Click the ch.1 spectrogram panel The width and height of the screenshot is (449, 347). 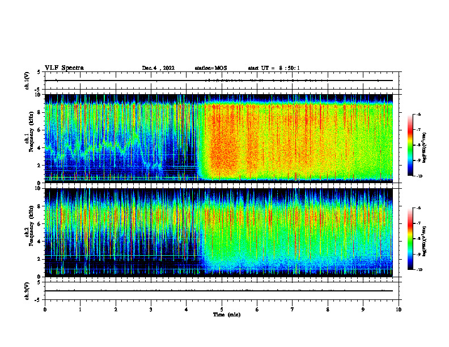pos(219,138)
